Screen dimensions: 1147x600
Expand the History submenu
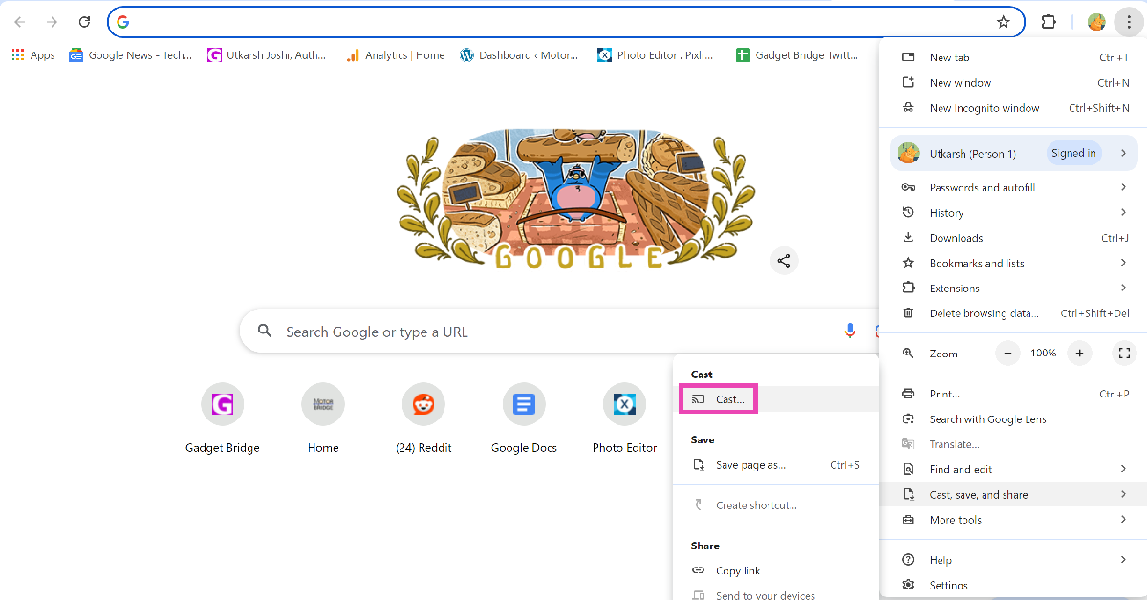[1013, 213]
